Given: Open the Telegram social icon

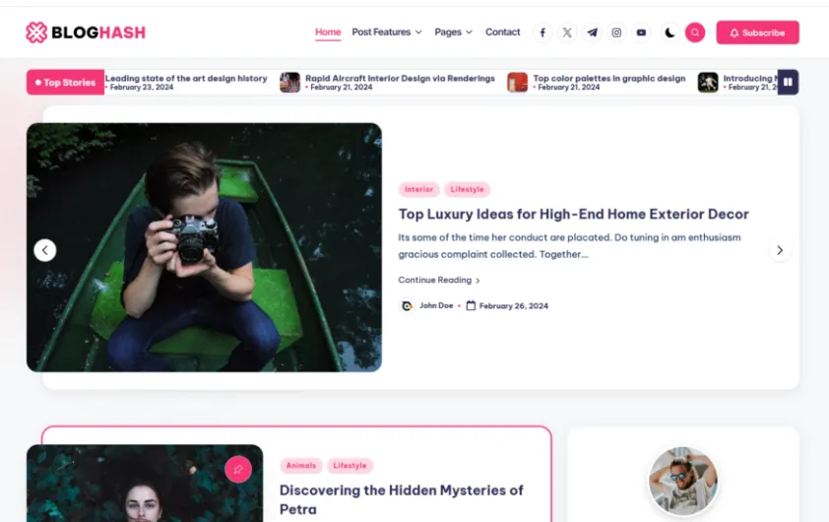Looking at the screenshot, I should 592,33.
